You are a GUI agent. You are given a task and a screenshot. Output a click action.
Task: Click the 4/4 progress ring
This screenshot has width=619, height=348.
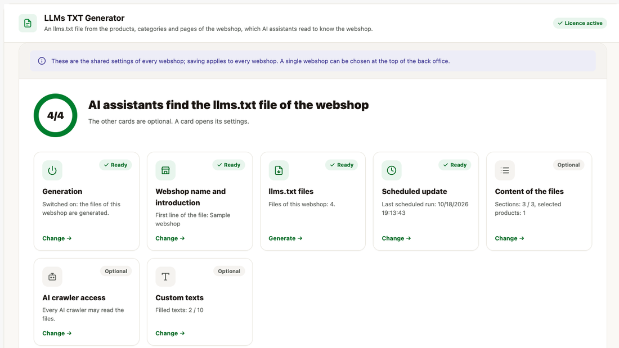click(55, 115)
